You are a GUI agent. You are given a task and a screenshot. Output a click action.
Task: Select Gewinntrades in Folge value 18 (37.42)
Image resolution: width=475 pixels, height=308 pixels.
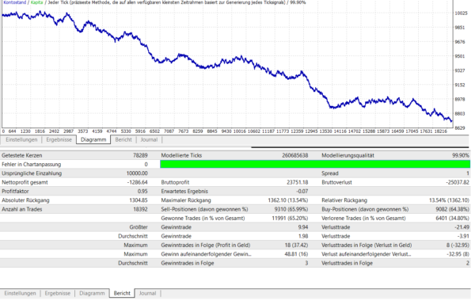point(297,245)
